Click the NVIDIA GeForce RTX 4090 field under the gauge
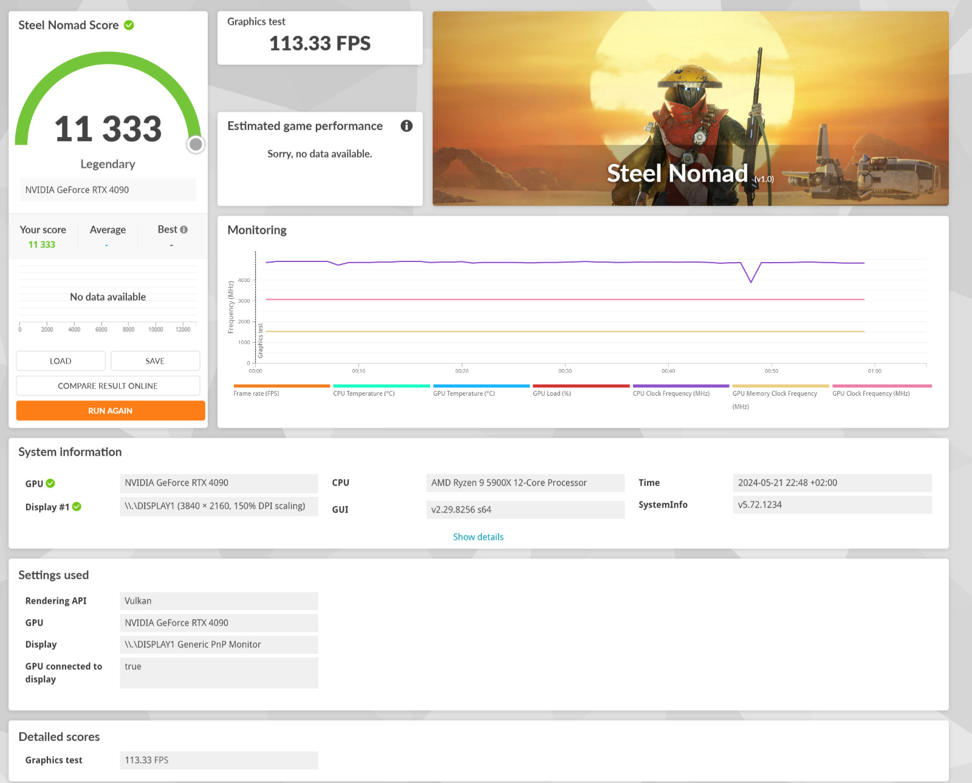Image resolution: width=972 pixels, height=783 pixels. click(108, 190)
